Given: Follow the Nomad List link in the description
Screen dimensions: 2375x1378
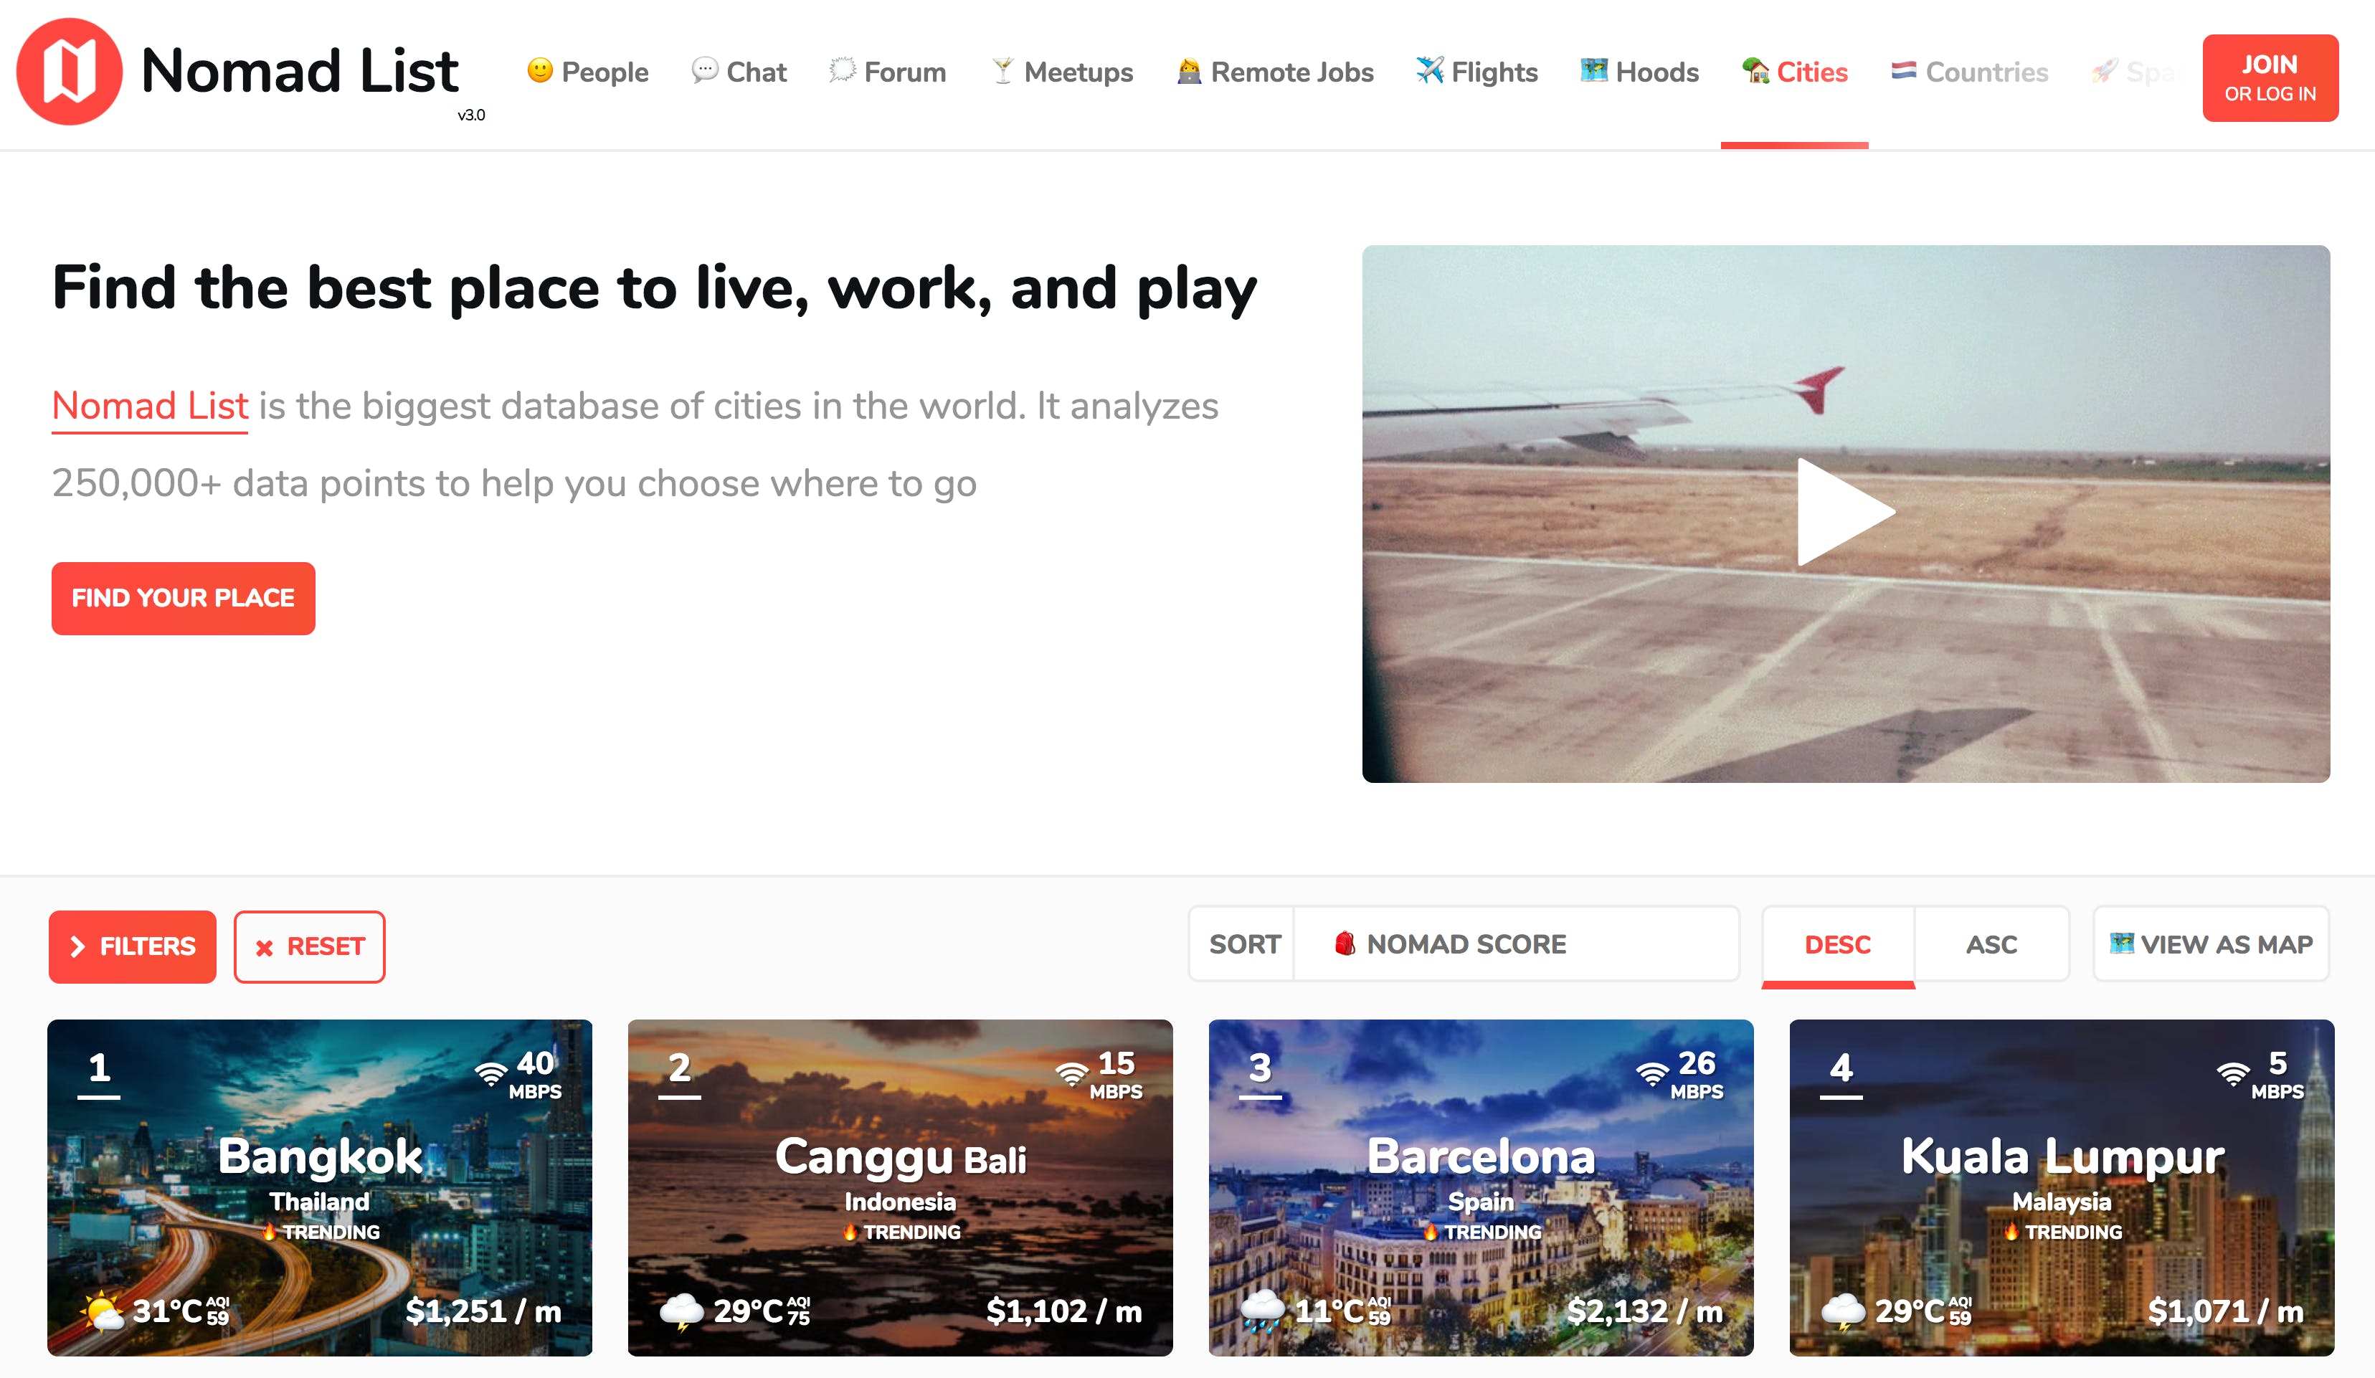Looking at the screenshot, I should (150, 407).
